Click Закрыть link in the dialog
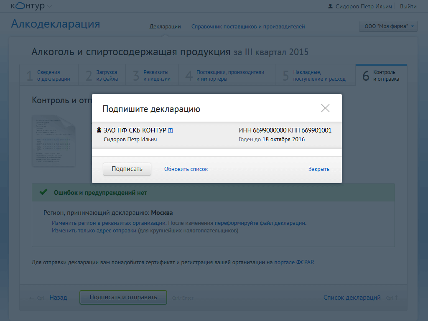This screenshot has width=428, height=321. click(319, 169)
